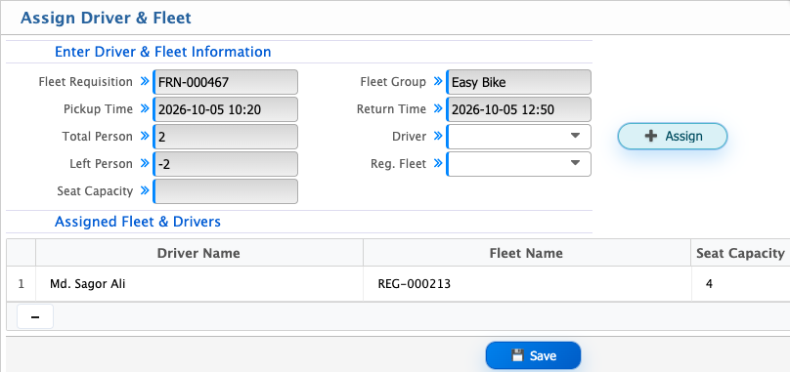Open the Driver dropdown
The image size is (790, 372).
518,137
